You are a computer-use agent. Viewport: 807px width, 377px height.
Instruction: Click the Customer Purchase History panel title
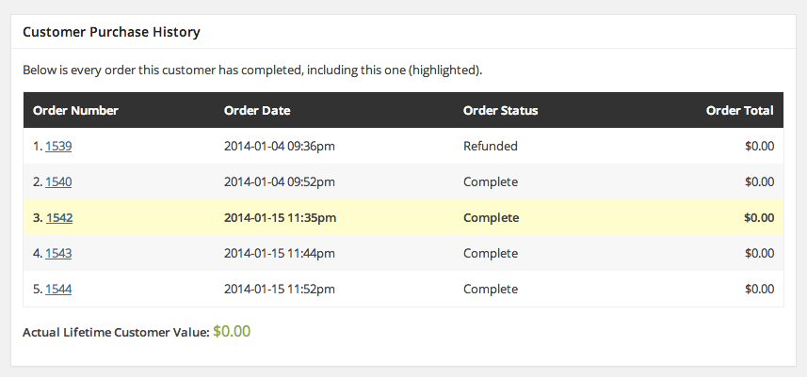[111, 32]
